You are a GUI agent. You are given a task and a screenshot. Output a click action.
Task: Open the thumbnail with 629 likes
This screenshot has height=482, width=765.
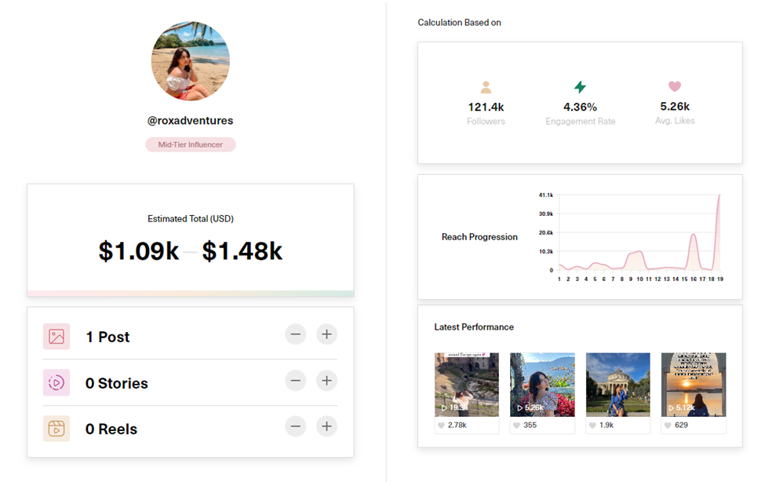pos(694,385)
